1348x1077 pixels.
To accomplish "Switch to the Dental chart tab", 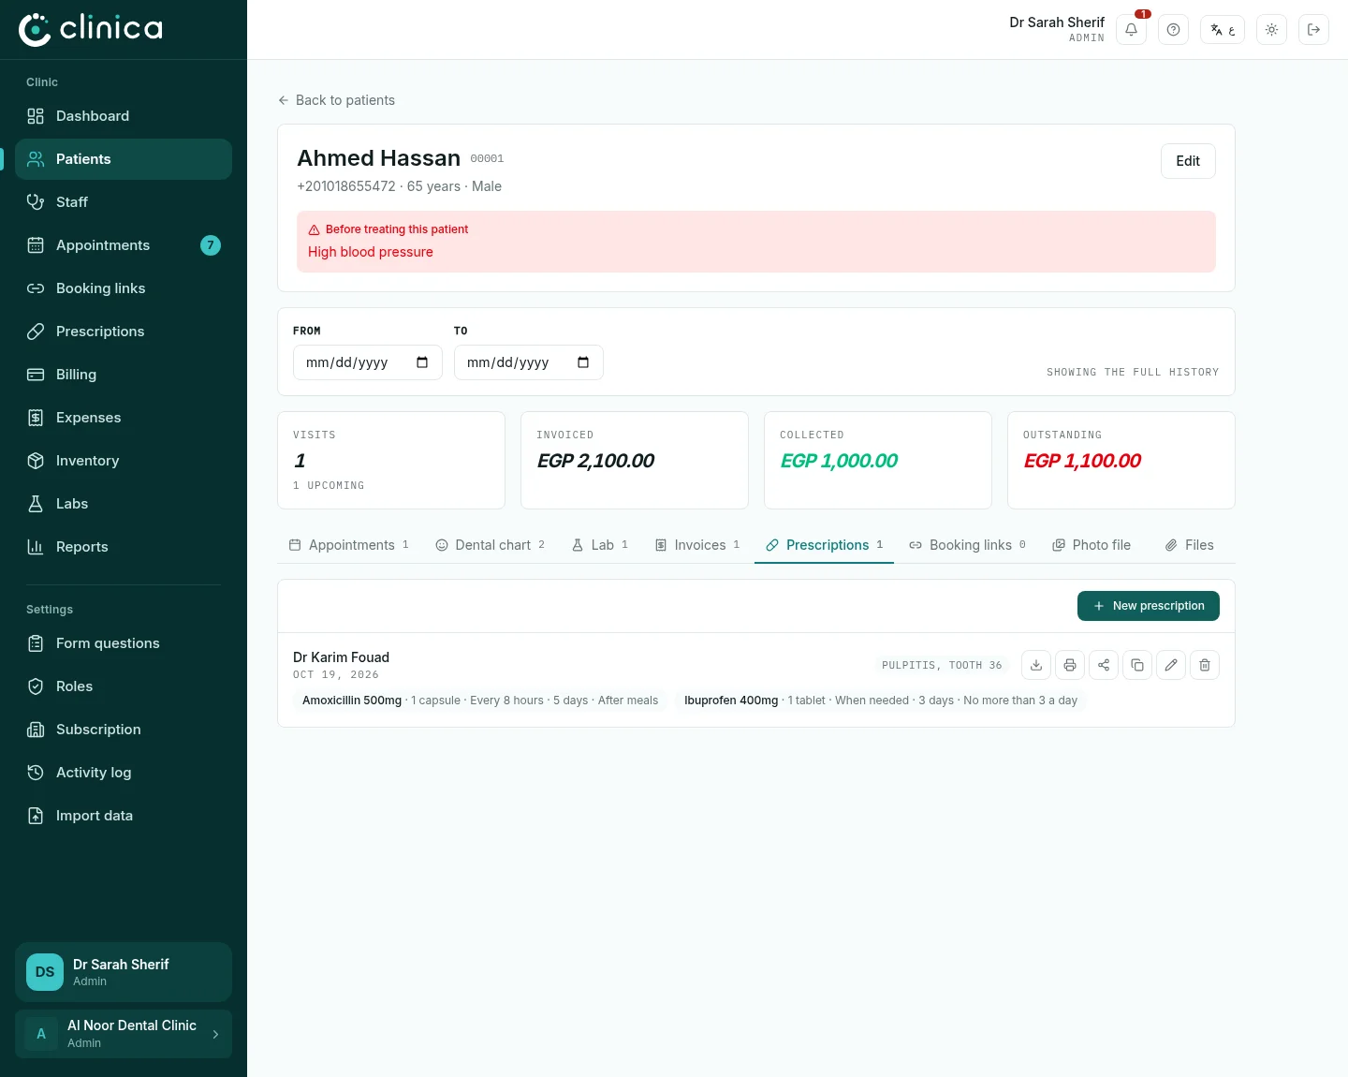I will click(491, 545).
